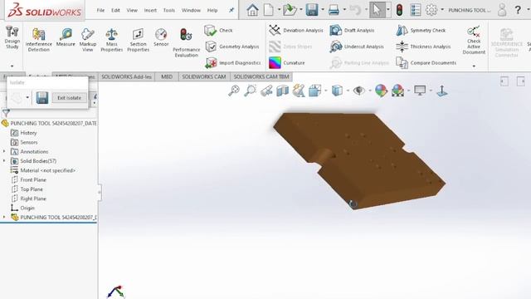
Task: Open display style dropdown arrow
Action: 348,91
